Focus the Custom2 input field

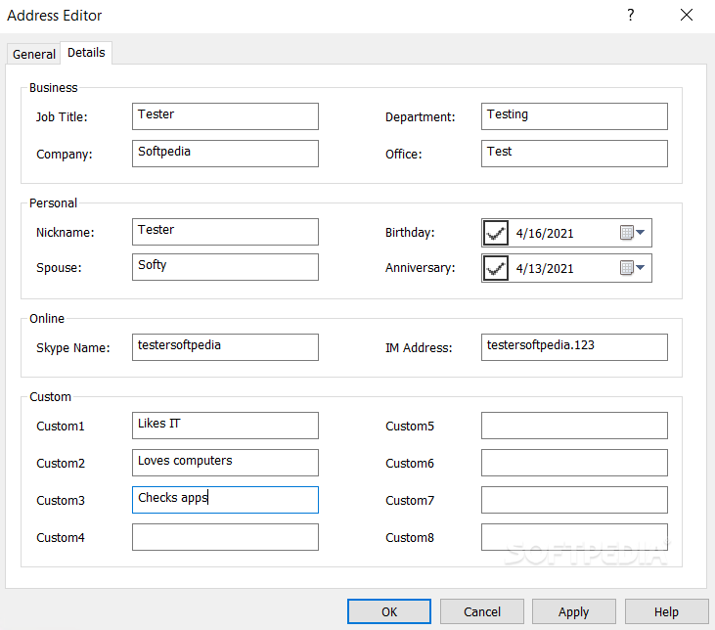pos(225,463)
